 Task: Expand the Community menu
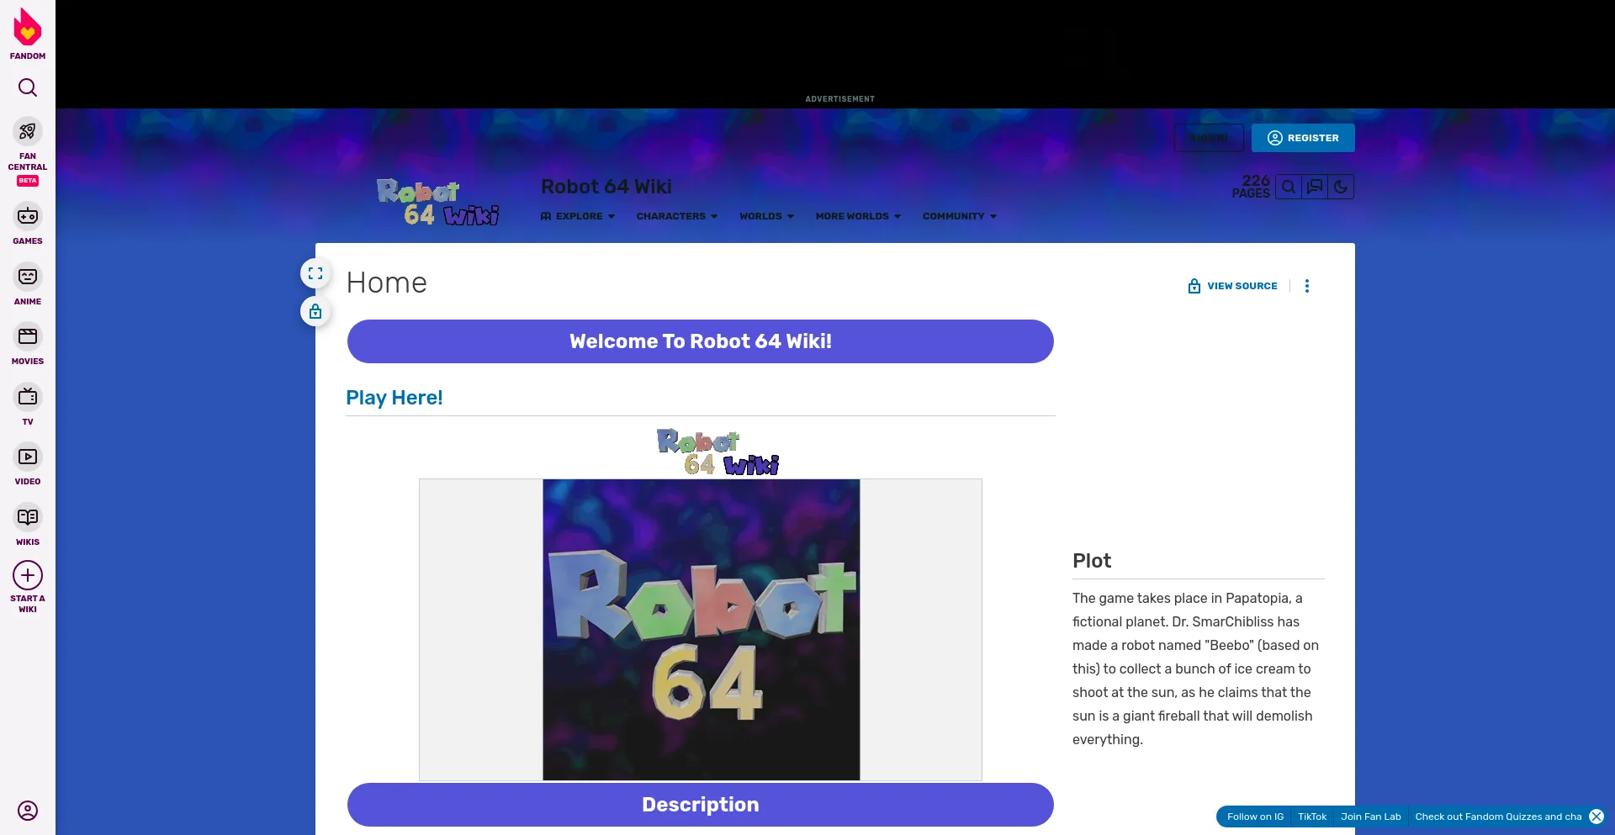[x=960, y=216]
